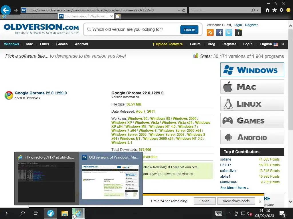This screenshot has width=293, height=219.
Task: Click the browser forward arrow
Action: point(16,10)
